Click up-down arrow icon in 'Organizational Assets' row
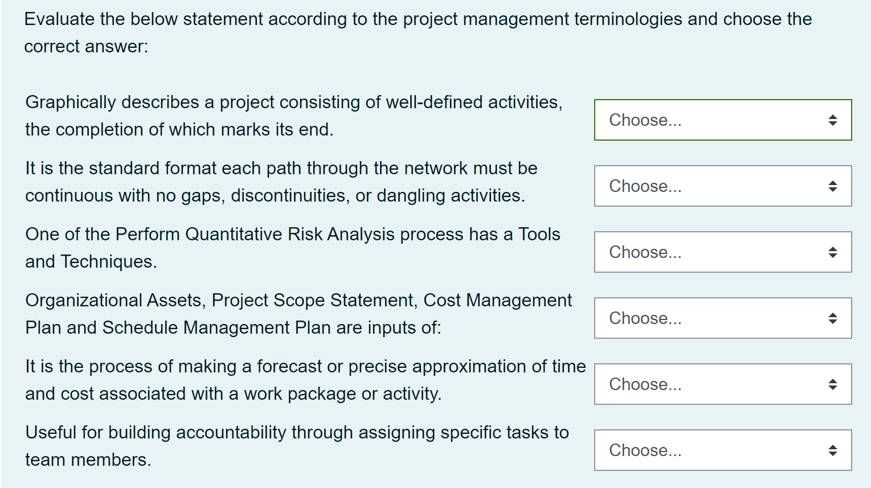The width and height of the screenshot is (871, 488). coord(832,318)
